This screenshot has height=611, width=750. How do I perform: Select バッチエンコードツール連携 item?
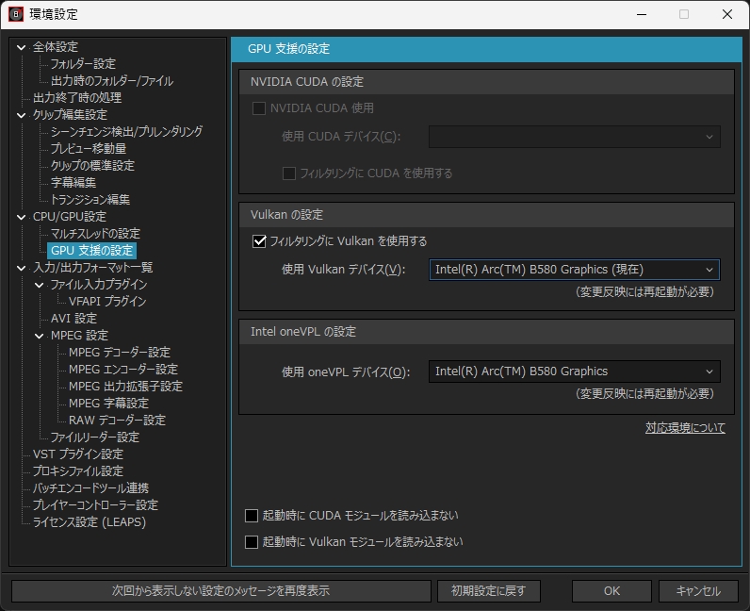pyautogui.click(x=90, y=488)
